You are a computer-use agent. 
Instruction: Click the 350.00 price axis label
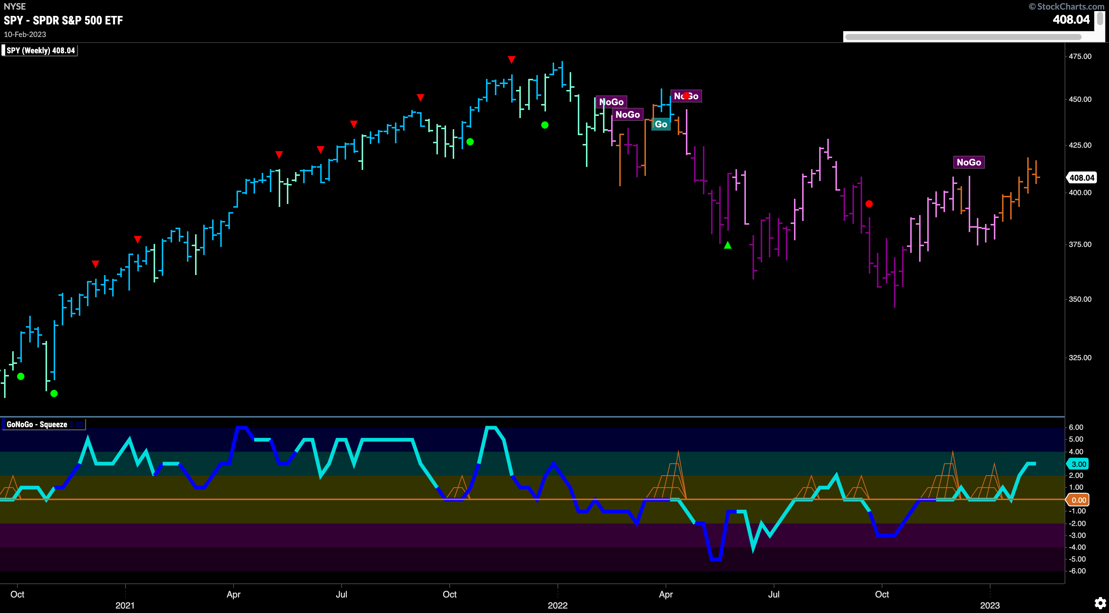click(x=1080, y=299)
